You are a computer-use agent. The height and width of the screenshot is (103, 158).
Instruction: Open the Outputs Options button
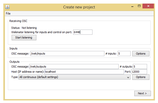coord(141,77)
